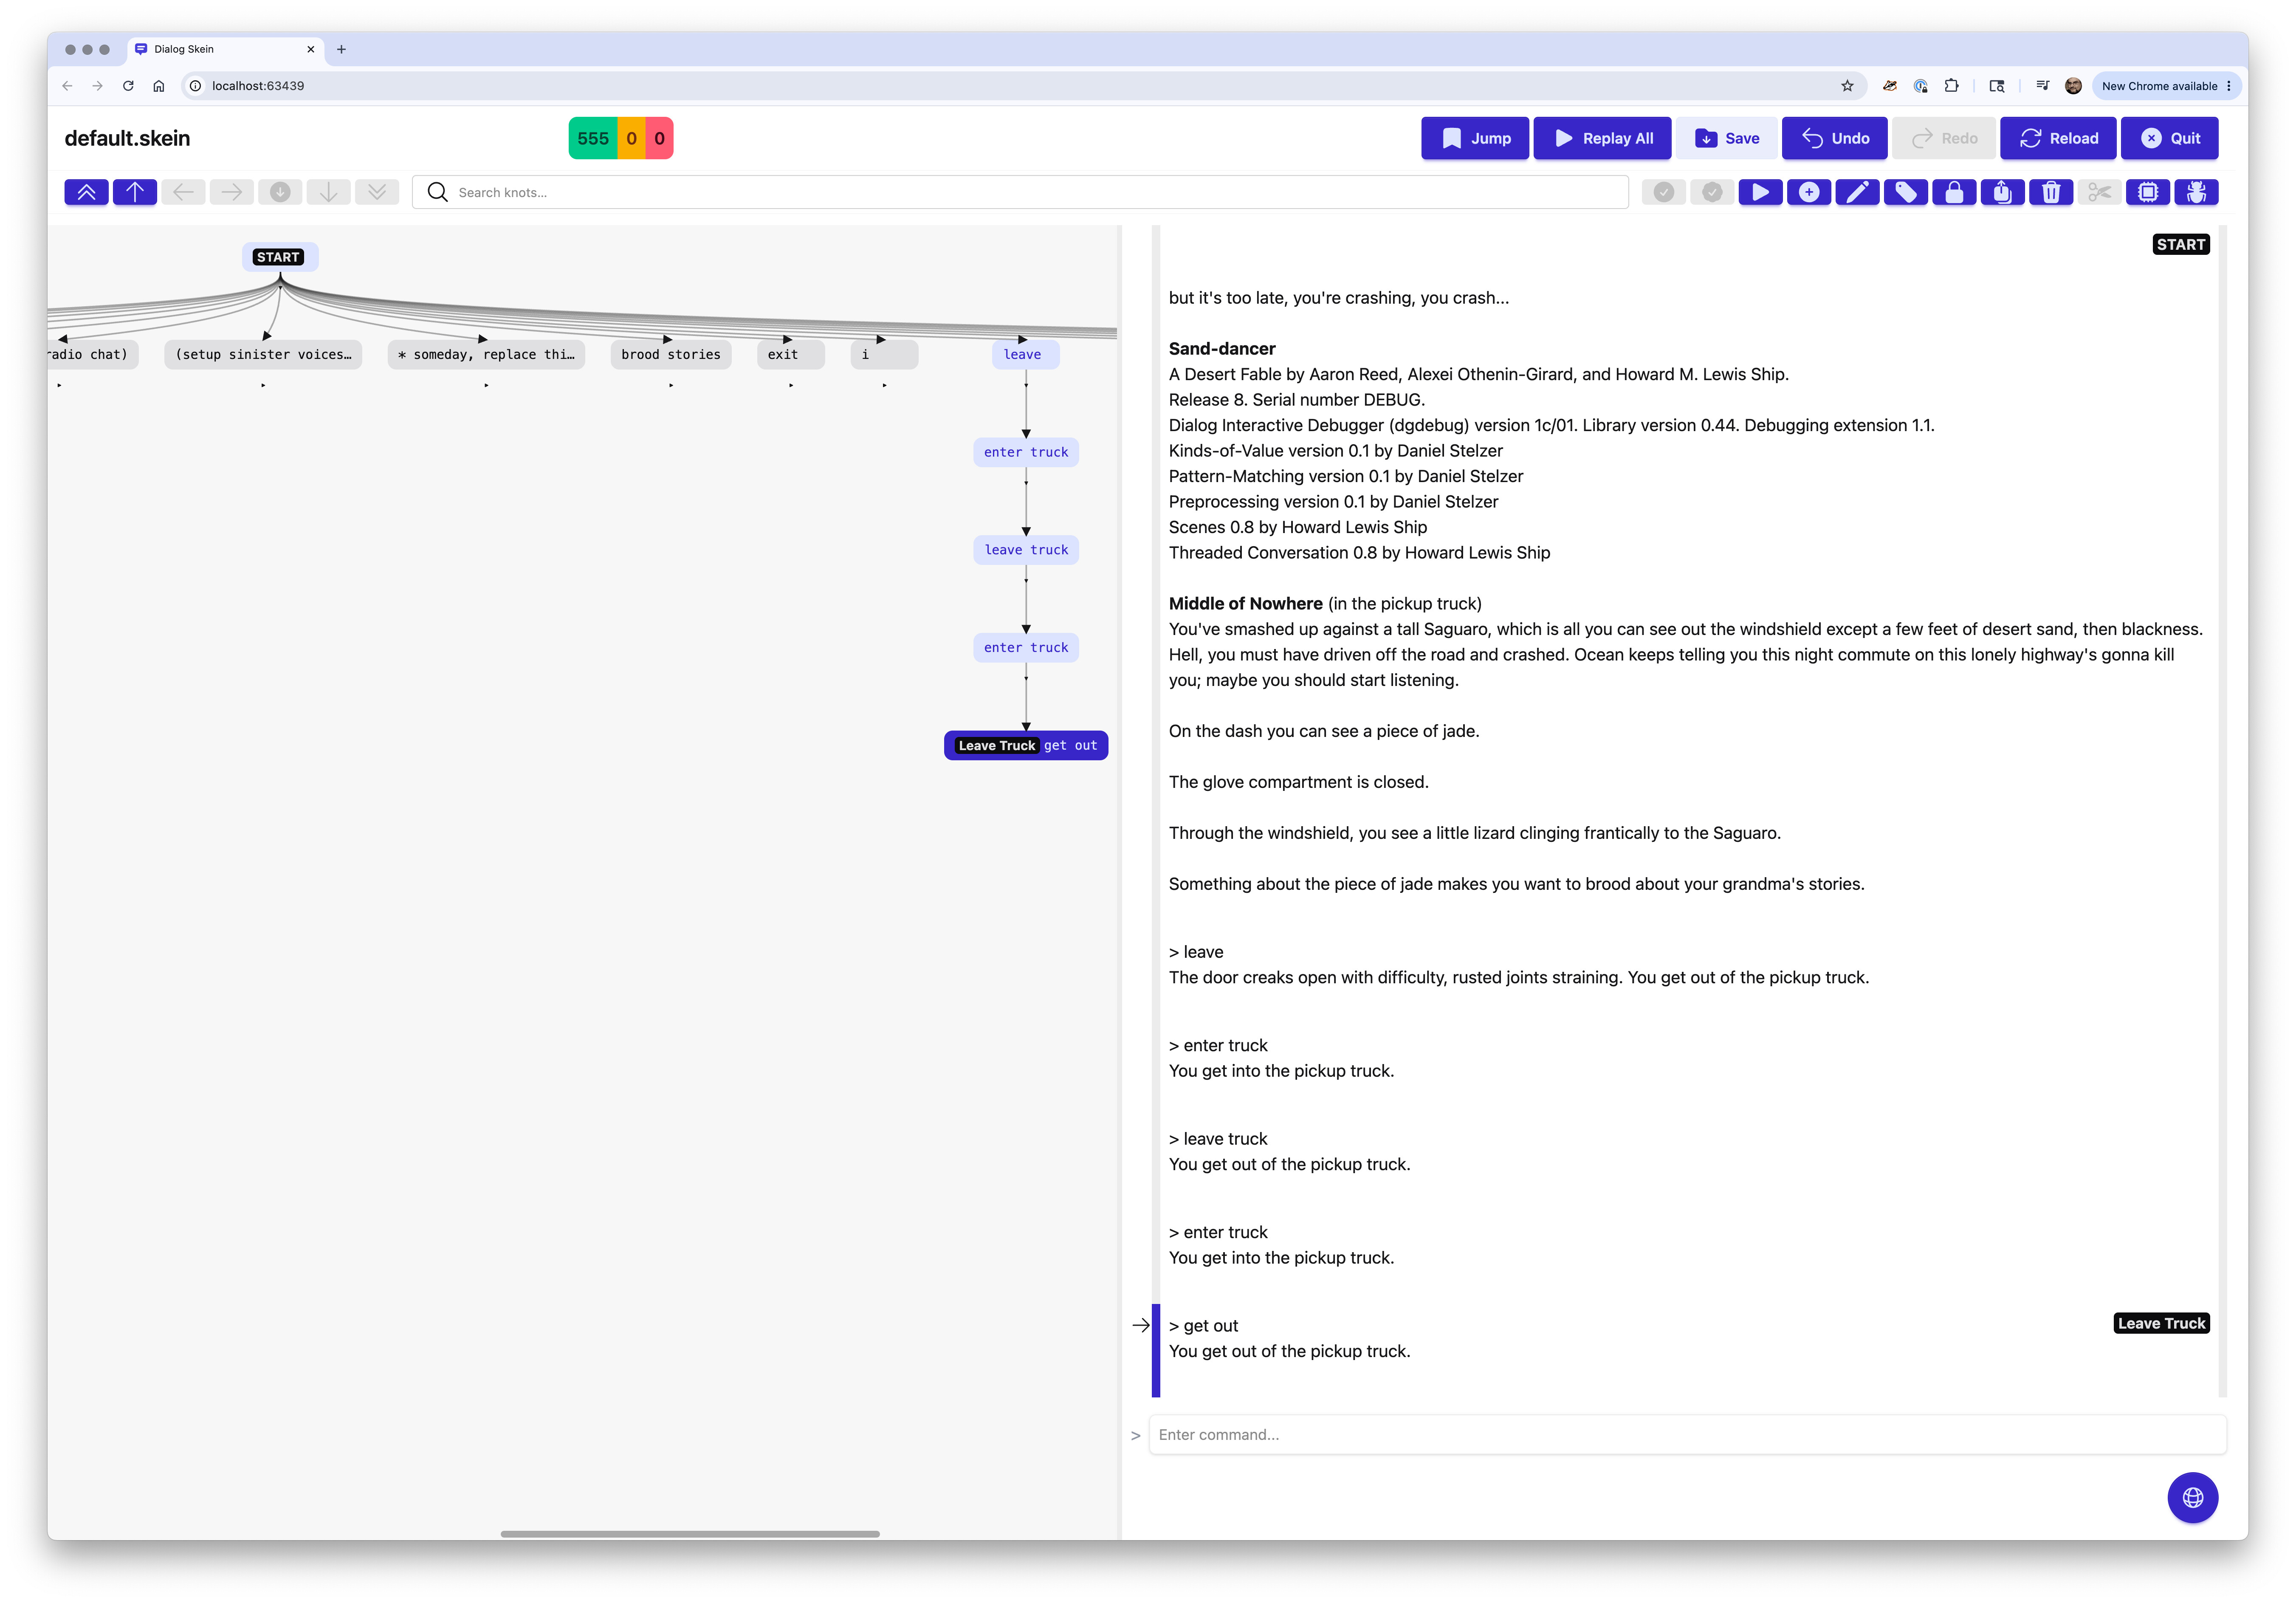Screen dimensions: 2296x1603
Task: Select the 'i' knot
Action: [884, 355]
